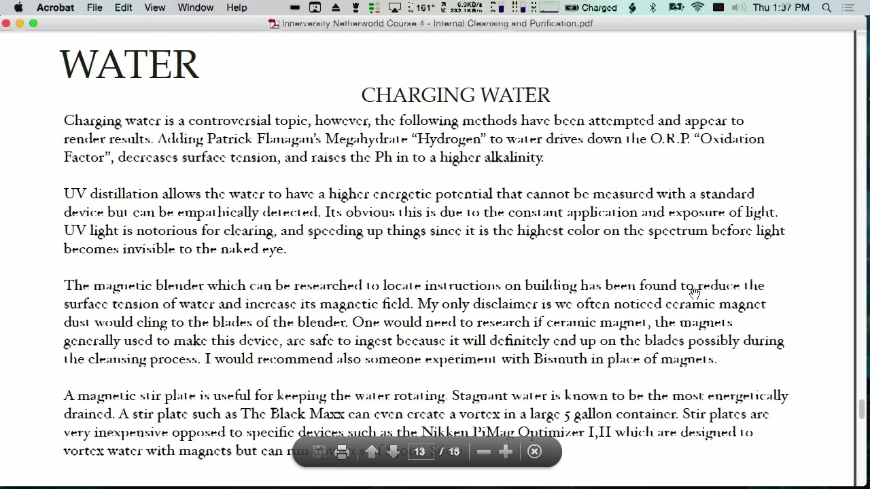The height and width of the screenshot is (489, 870).
Task: Go to previous page with up arrow
Action: 372,452
